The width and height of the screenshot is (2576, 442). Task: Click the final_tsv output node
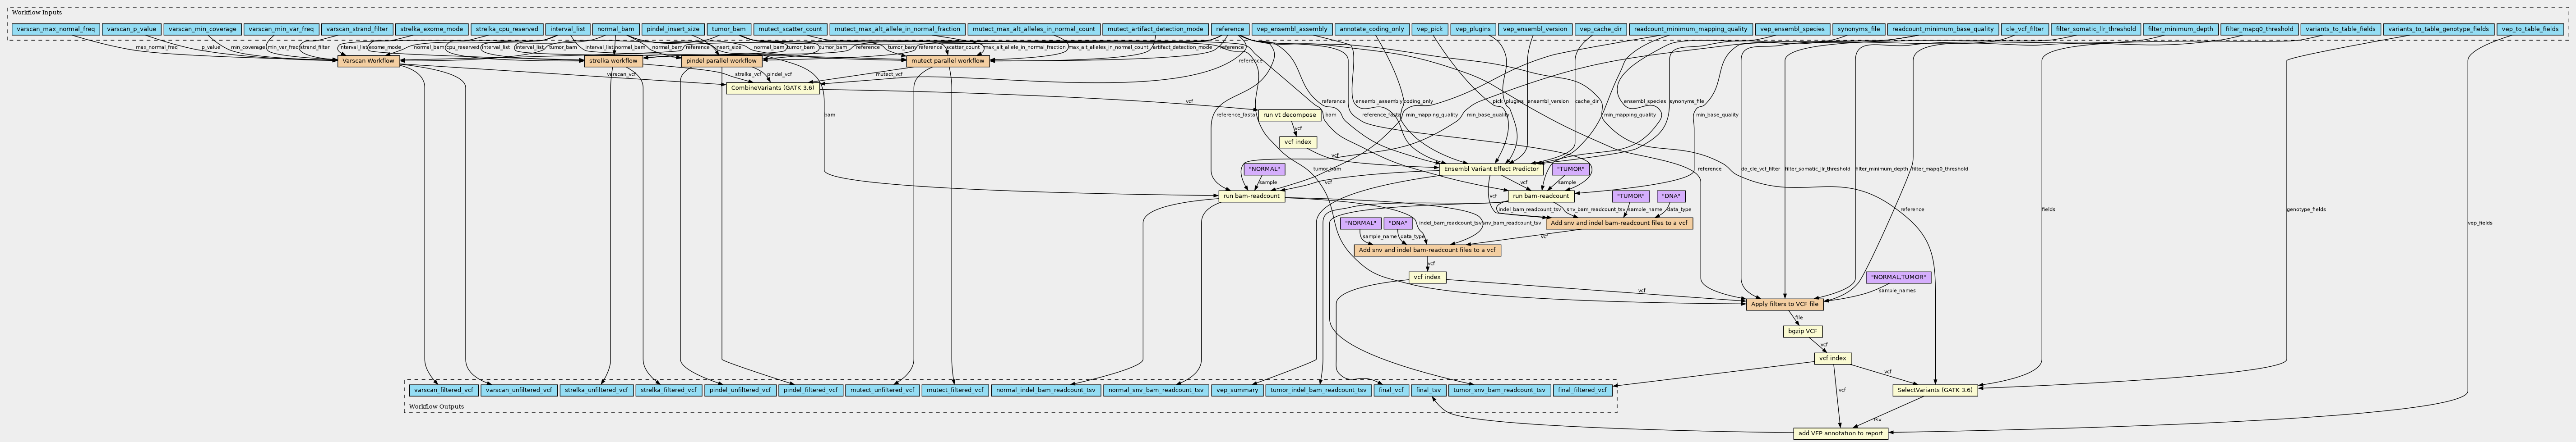1429,391
